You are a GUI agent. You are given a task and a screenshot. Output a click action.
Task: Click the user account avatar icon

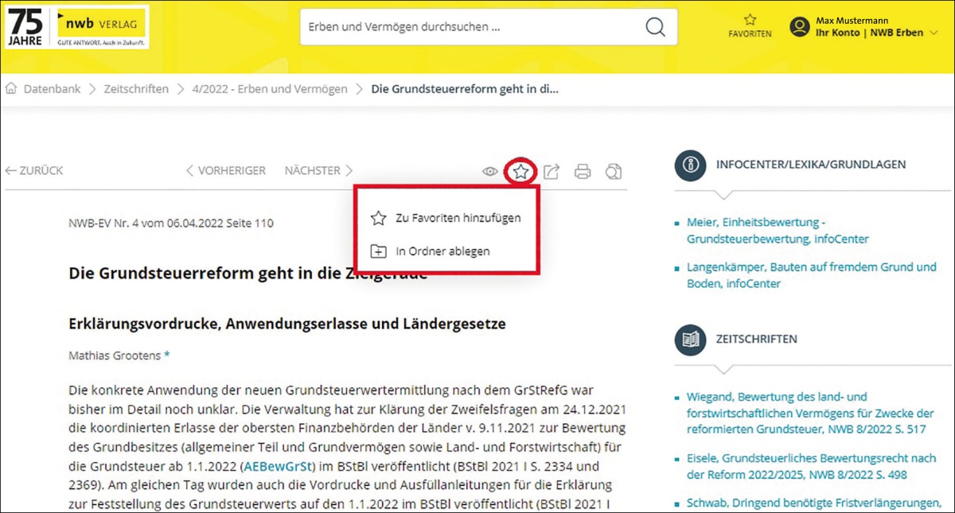[x=799, y=27]
